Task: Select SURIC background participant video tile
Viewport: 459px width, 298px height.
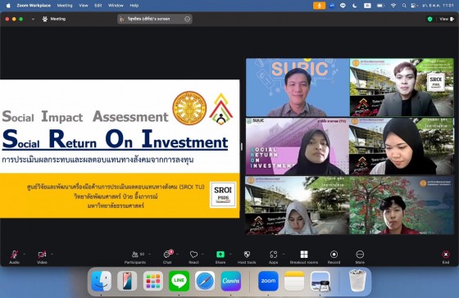Action: 298,88
